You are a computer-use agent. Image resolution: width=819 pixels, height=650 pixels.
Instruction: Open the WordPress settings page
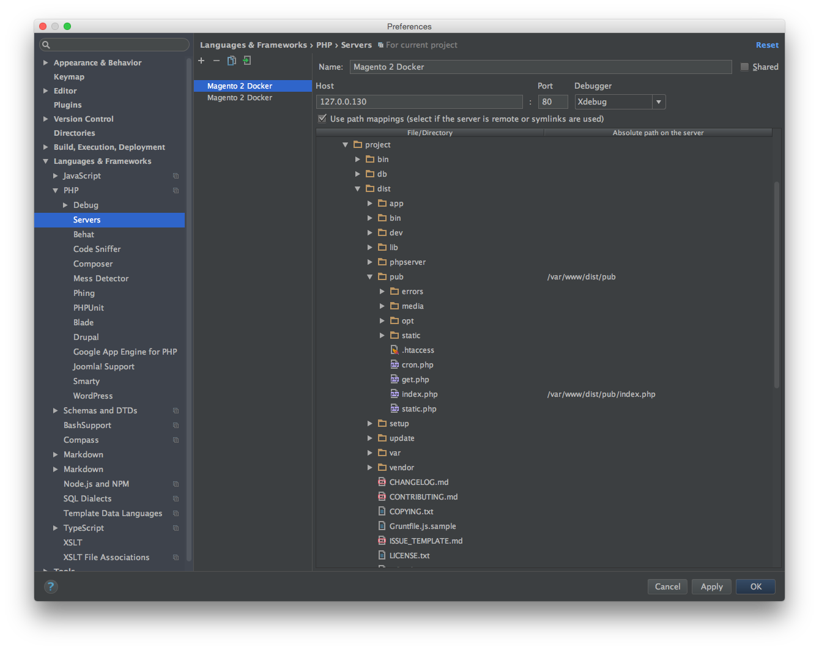(x=93, y=396)
